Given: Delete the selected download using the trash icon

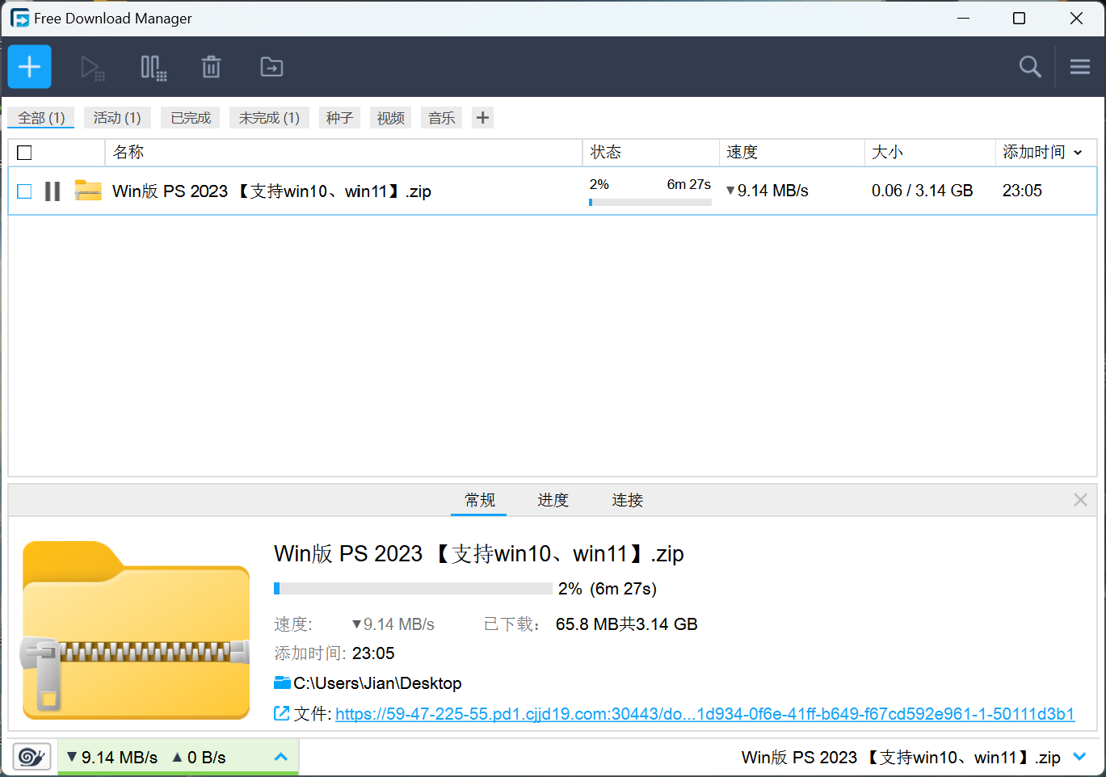Looking at the screenshot, I should (x=211, y=68).
